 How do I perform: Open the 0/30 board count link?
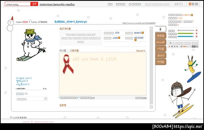pos(117,33)
